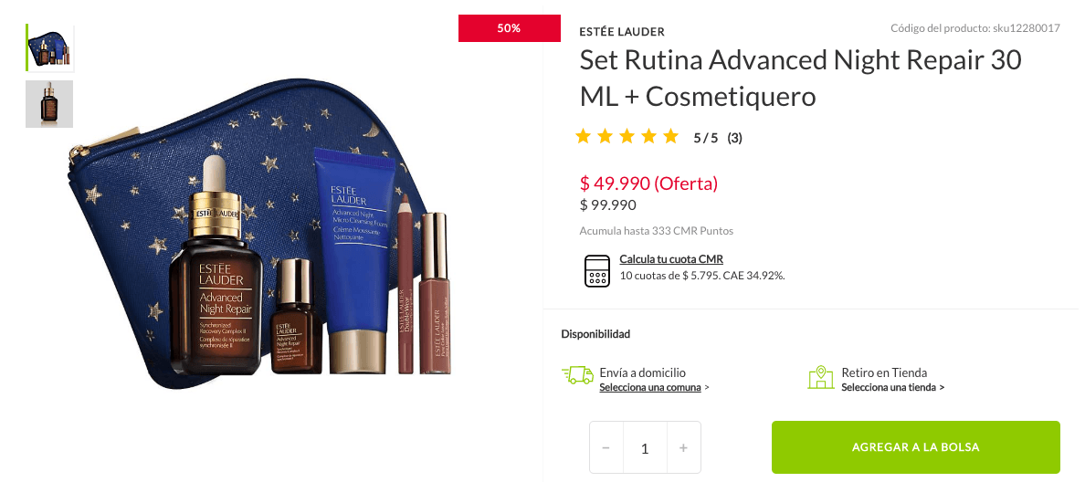Click the product title Set Rutina Advanced
Screen dimensions: 1085x482
pyautogui.click(x=801, y=79)
